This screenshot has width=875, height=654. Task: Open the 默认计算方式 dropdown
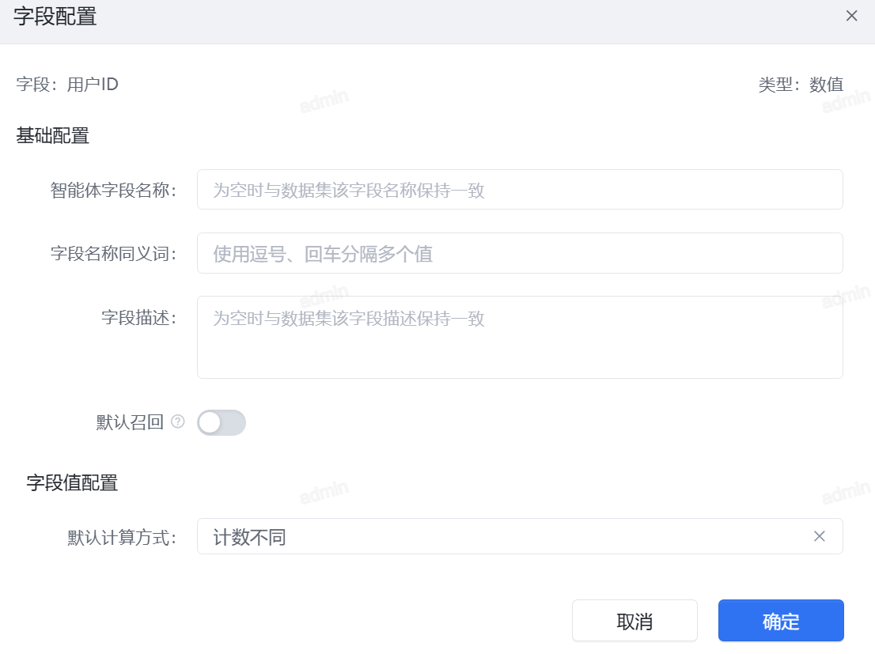tap(520, 536)
